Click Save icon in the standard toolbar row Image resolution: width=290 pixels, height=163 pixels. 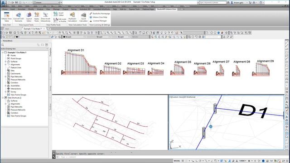[10, 33]
